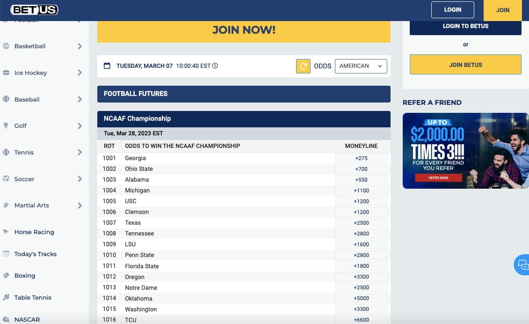Select Oklahoma +5000 moneyline odds

pos(361,298)
